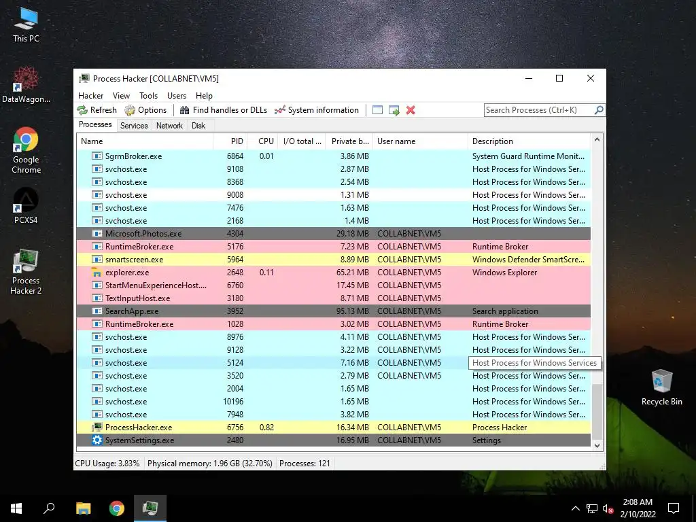Click the smartscreen.exe process icon
696x522 pixels.
tap(97, 259)
